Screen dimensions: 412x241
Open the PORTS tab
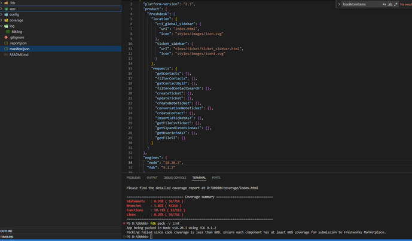click(216, 178)
